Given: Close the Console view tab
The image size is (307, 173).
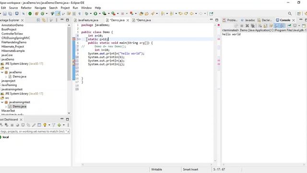Looking at the screenshot, I should click(x=294, y=20).
